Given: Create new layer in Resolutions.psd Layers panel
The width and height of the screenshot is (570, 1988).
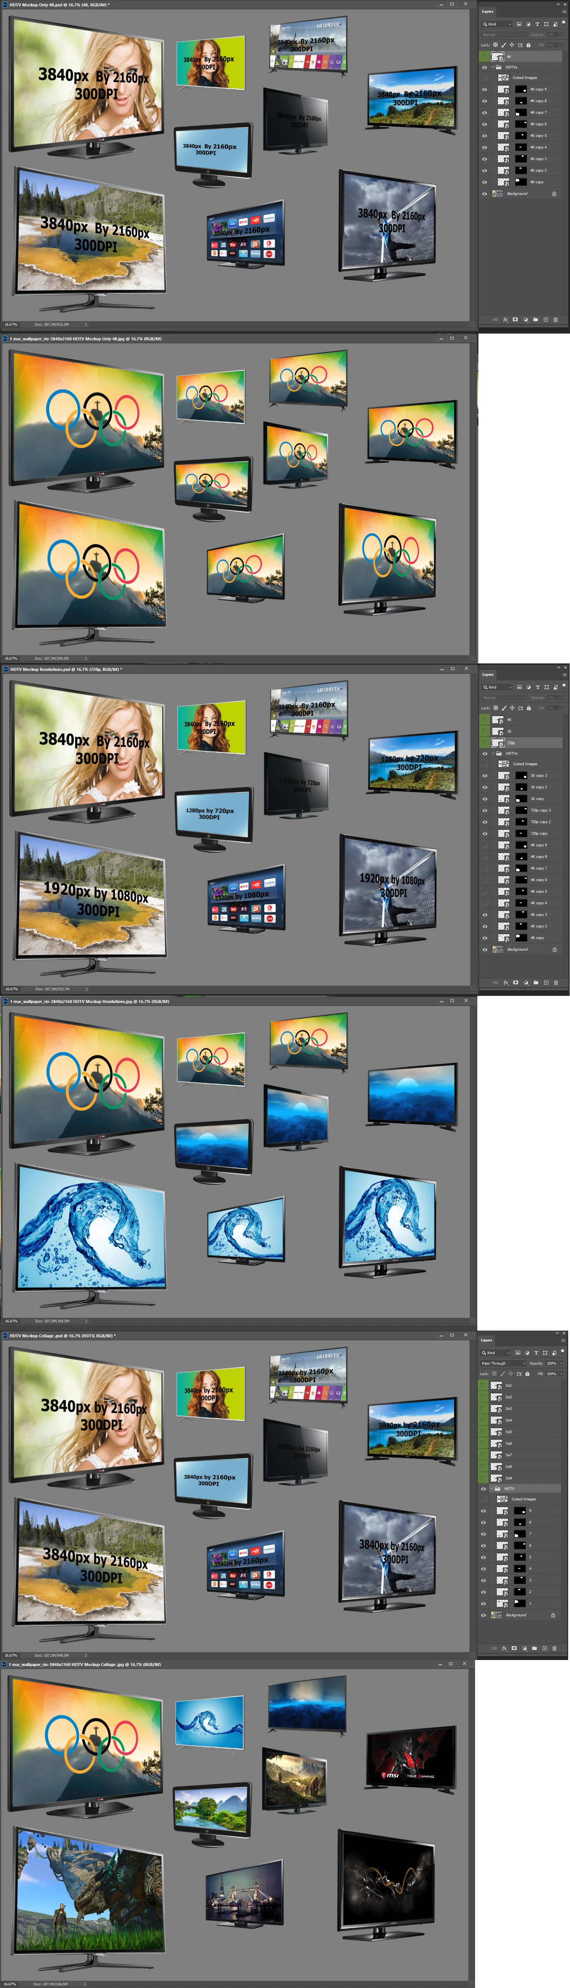Looking at the screenshot, I should tap(545, 982).
